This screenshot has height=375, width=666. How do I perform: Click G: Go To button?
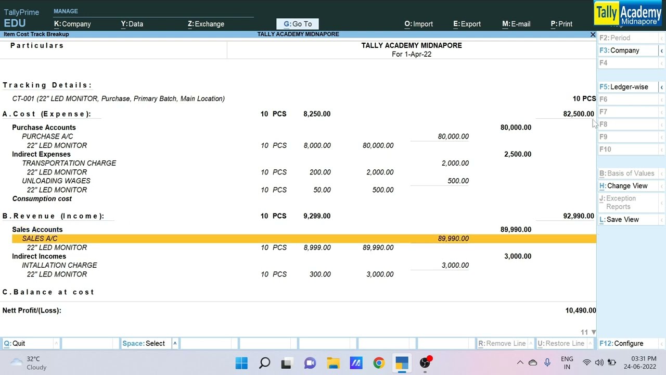click(x=298, y=24)
